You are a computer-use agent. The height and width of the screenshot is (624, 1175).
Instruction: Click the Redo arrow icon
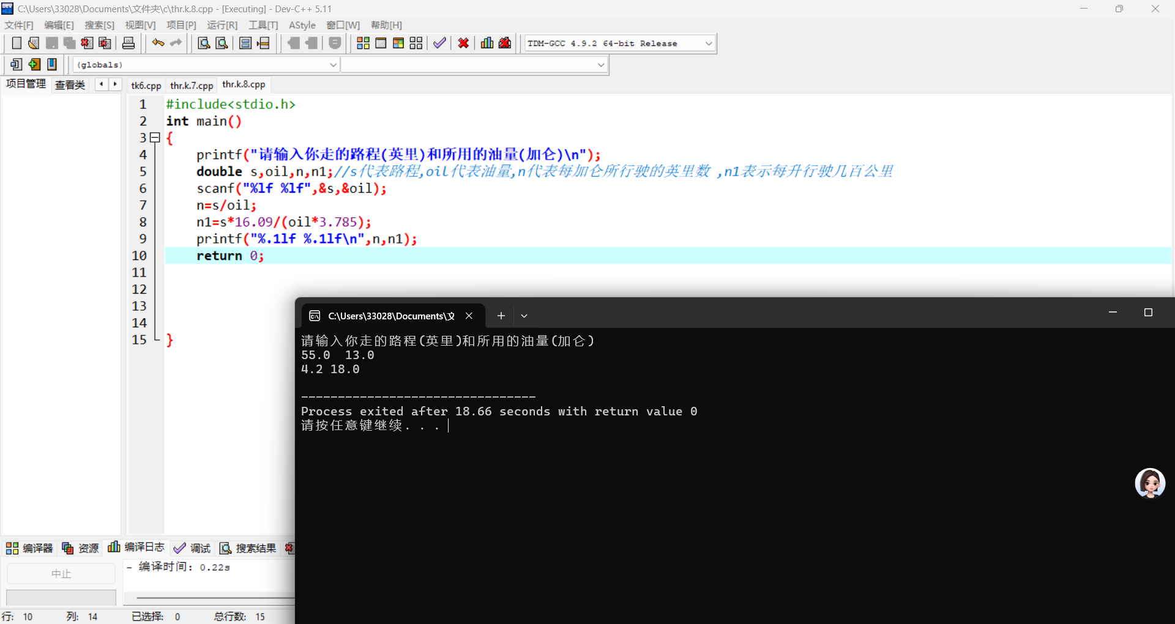pos(176,43)
